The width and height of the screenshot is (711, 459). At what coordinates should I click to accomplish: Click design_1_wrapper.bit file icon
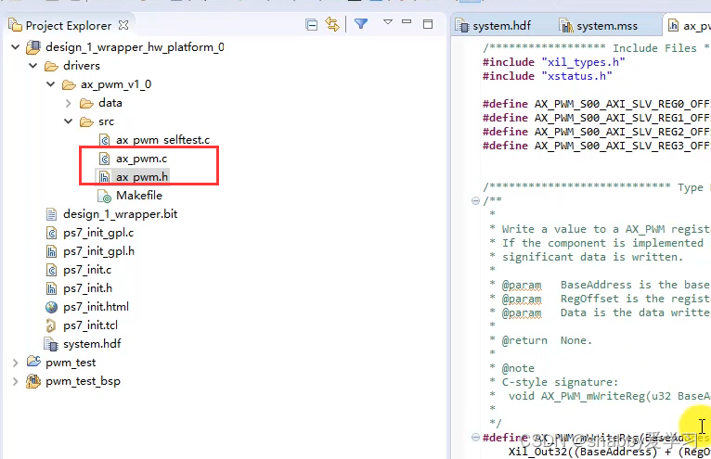51,214
